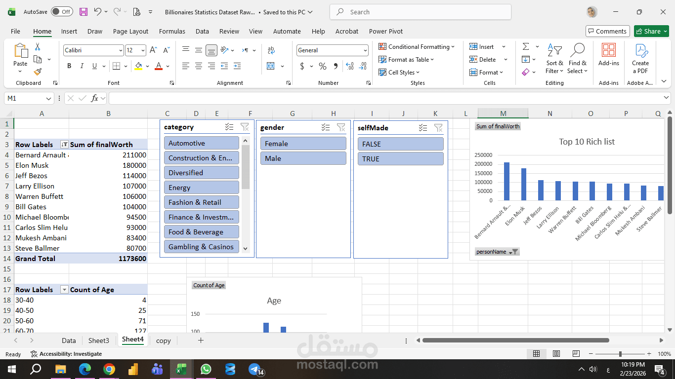Toggle multi-select on selfMade slicer
This screenshot has height=379, width=675.
click(423, 128)
